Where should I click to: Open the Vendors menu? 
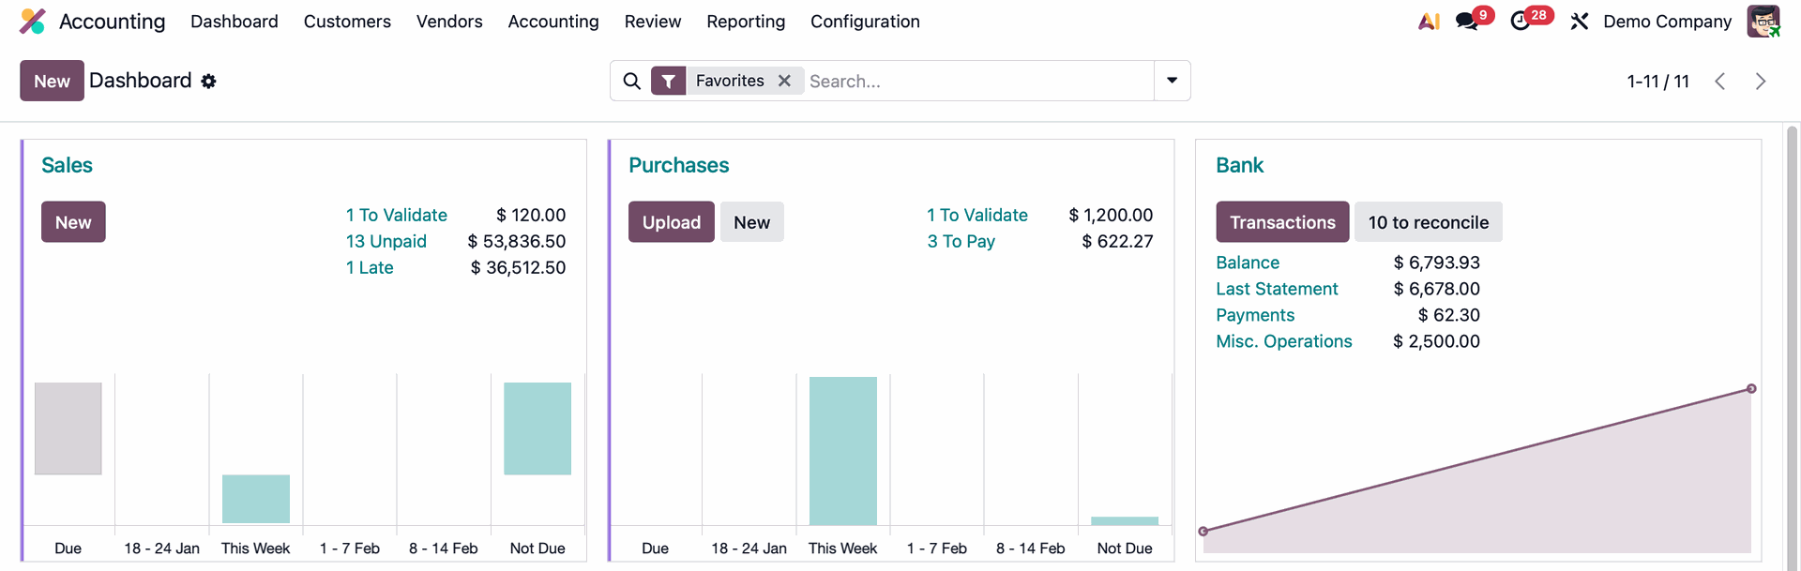449,22
